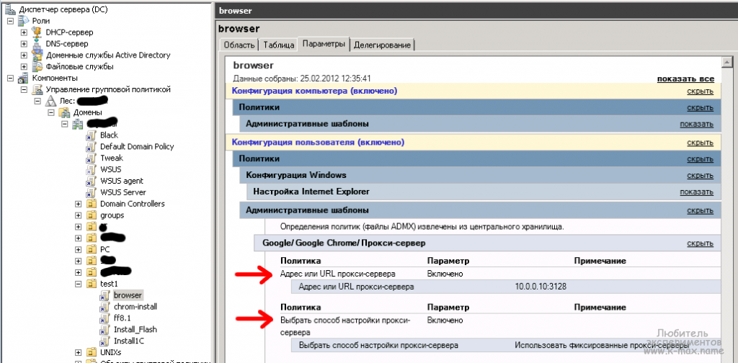Expand the Domain Controllers OU

[79, 204]
